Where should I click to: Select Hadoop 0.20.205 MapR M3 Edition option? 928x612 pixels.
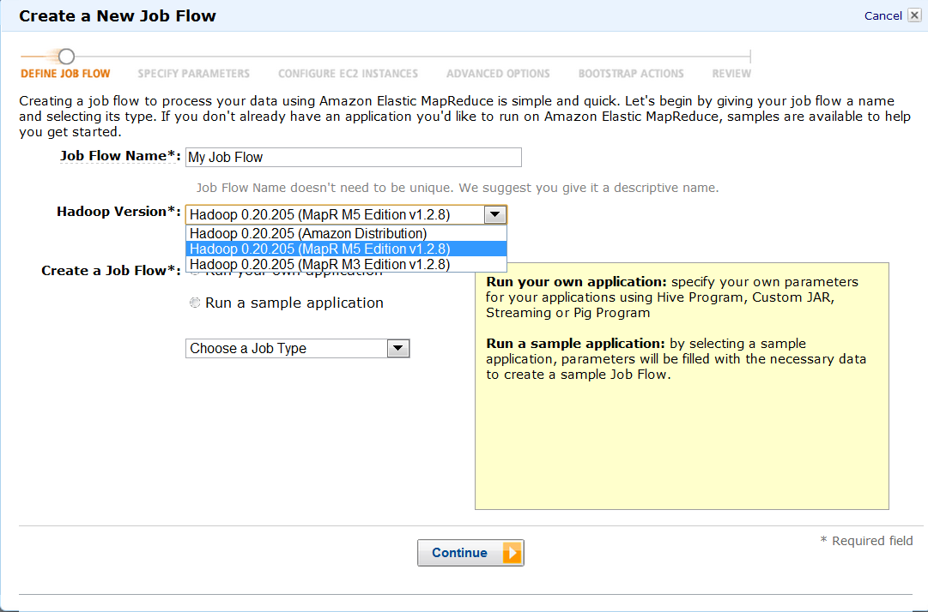pos(346,264)
